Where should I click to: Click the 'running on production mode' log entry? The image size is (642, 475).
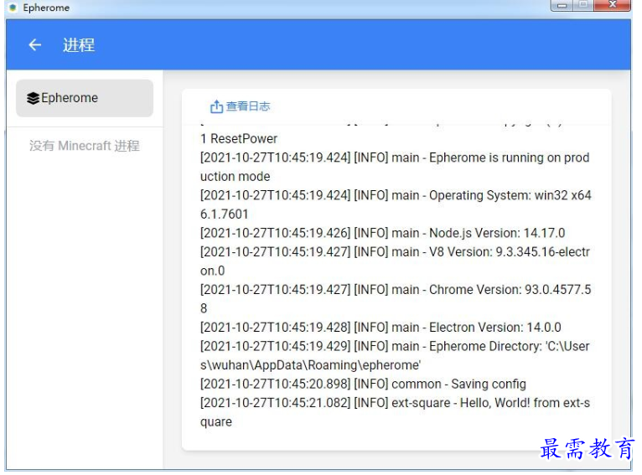396,167
